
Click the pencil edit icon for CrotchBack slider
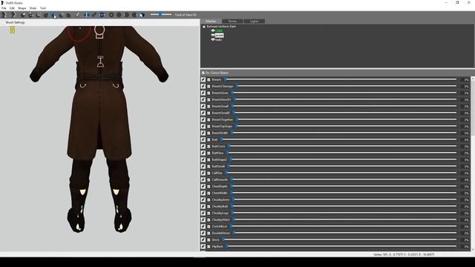point(203,226)
